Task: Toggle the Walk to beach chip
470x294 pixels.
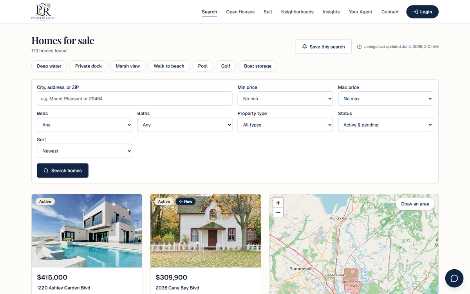Action: click(x=169, y=66)
